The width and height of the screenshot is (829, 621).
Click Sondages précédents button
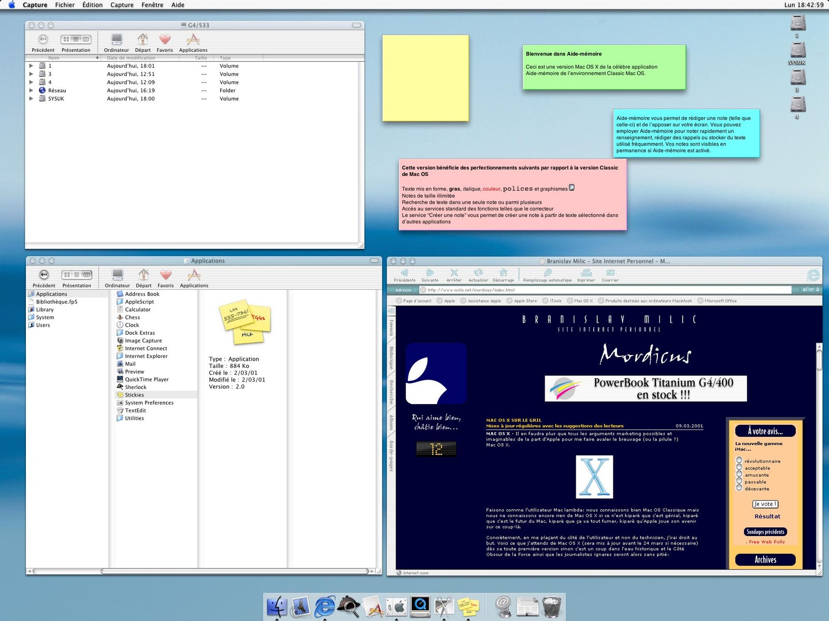tap(765, 532)
